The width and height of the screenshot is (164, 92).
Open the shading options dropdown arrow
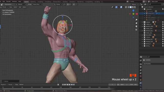tap(137, 7)
